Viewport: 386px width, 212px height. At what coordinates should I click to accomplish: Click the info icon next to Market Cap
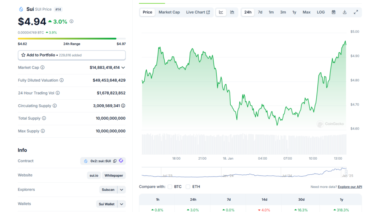pyautogui.click(x=43, y=68)
